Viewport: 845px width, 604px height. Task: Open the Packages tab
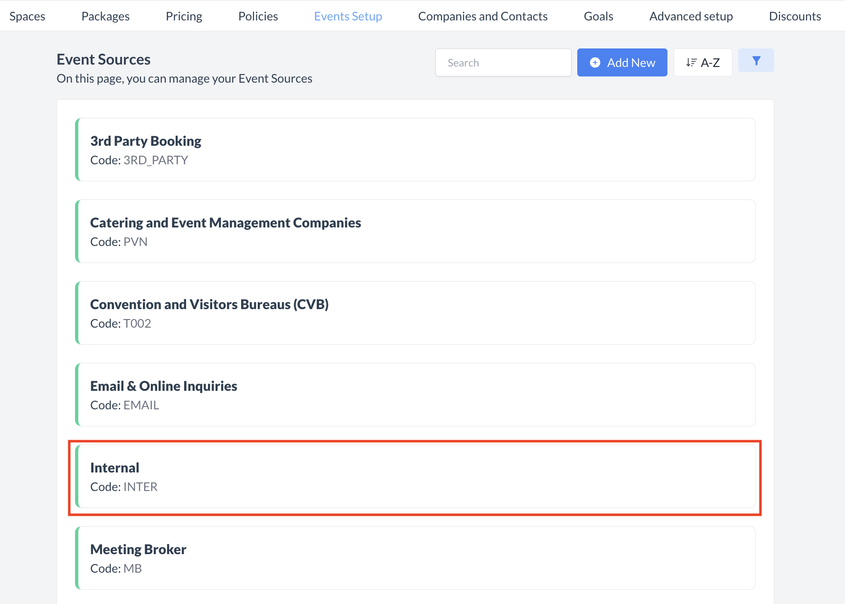pos(105,16)
